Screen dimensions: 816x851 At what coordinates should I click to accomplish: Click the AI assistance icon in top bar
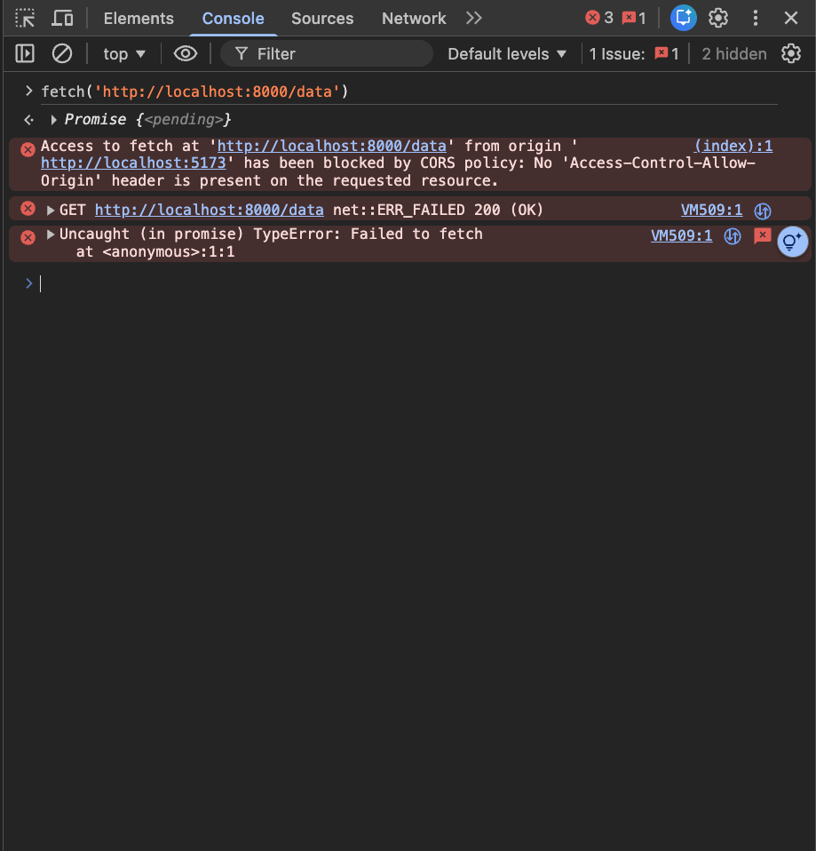[x=683, y=18]
